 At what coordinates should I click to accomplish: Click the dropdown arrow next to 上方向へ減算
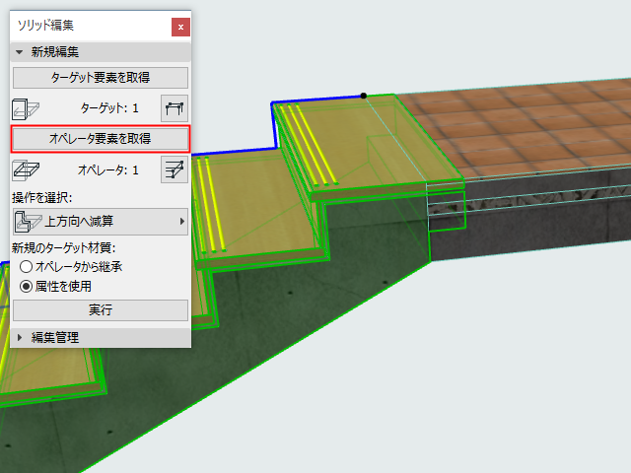(181, 222)
